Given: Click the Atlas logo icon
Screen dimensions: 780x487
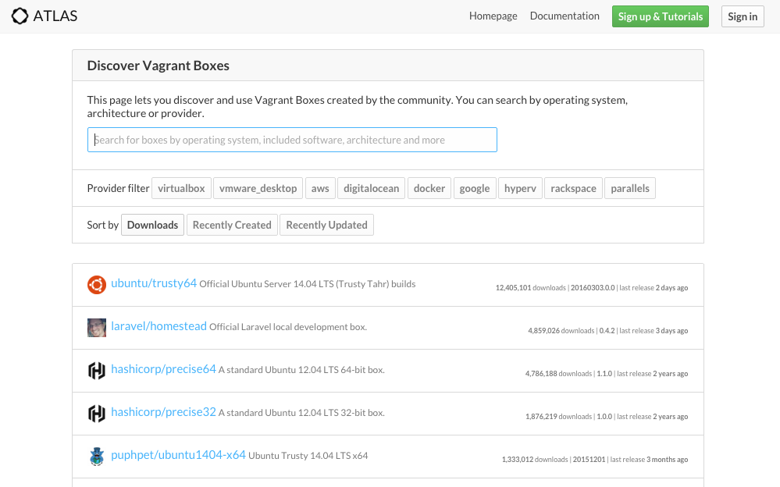Looking at the screenshot, I should [x=20, y=16].
